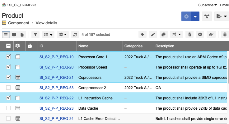Open item SI_S2_P-P_REQ-22
The width and height of the screenshot is (229, 124).
click(57, 98)
